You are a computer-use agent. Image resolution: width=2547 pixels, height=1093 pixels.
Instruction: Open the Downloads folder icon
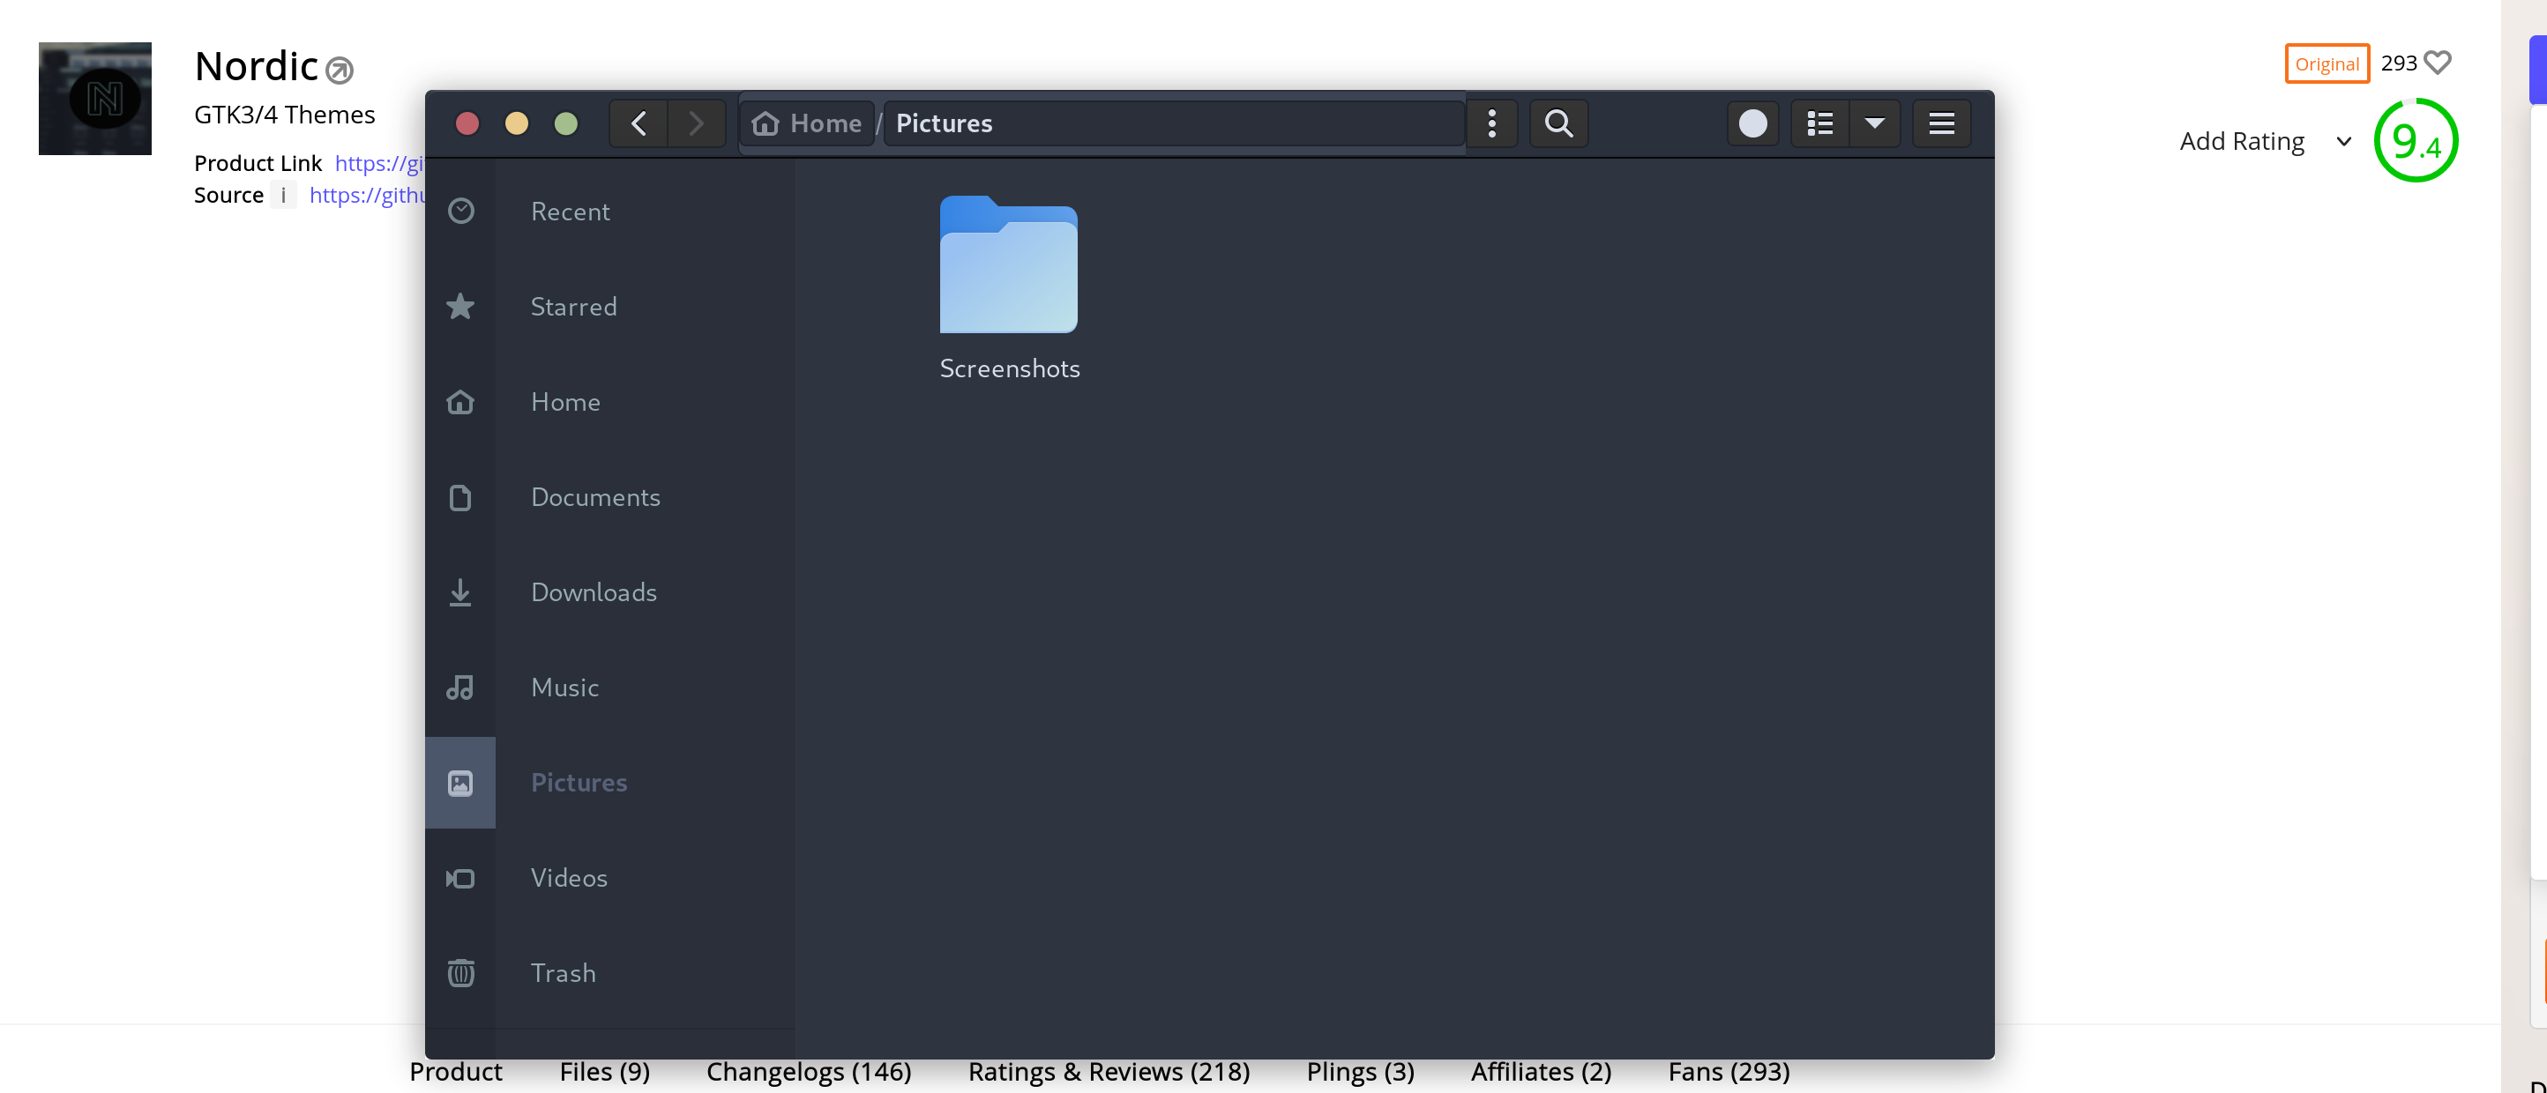click(459, 592)
